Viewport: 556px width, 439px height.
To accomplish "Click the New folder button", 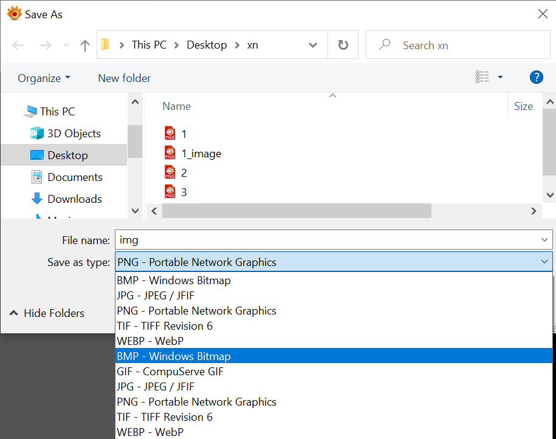I will [x=124, y=78].
